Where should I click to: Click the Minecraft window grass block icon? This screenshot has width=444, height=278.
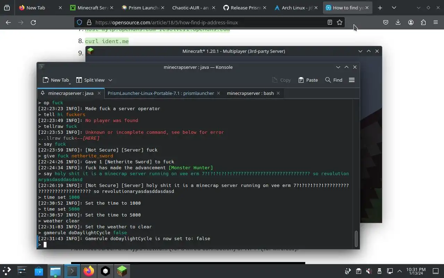(x=91, y=51)
